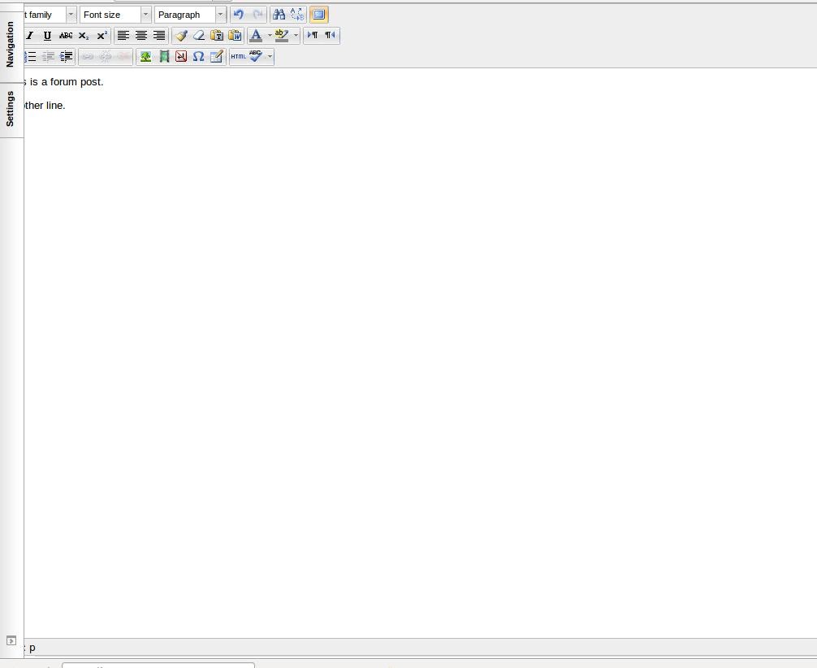
Task: Open the highlight color picker arrow
Action: [x=296, y=36]
